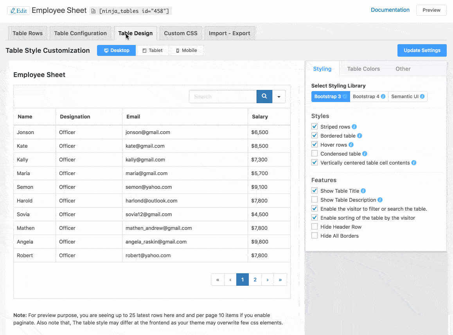Click page 1 pagination button
This screenshot has height=335, width=453.
click(x=243, y=279)
